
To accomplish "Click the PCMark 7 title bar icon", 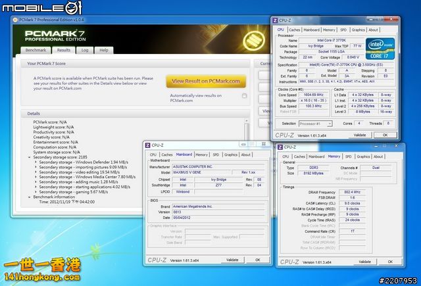I will 16,20.
